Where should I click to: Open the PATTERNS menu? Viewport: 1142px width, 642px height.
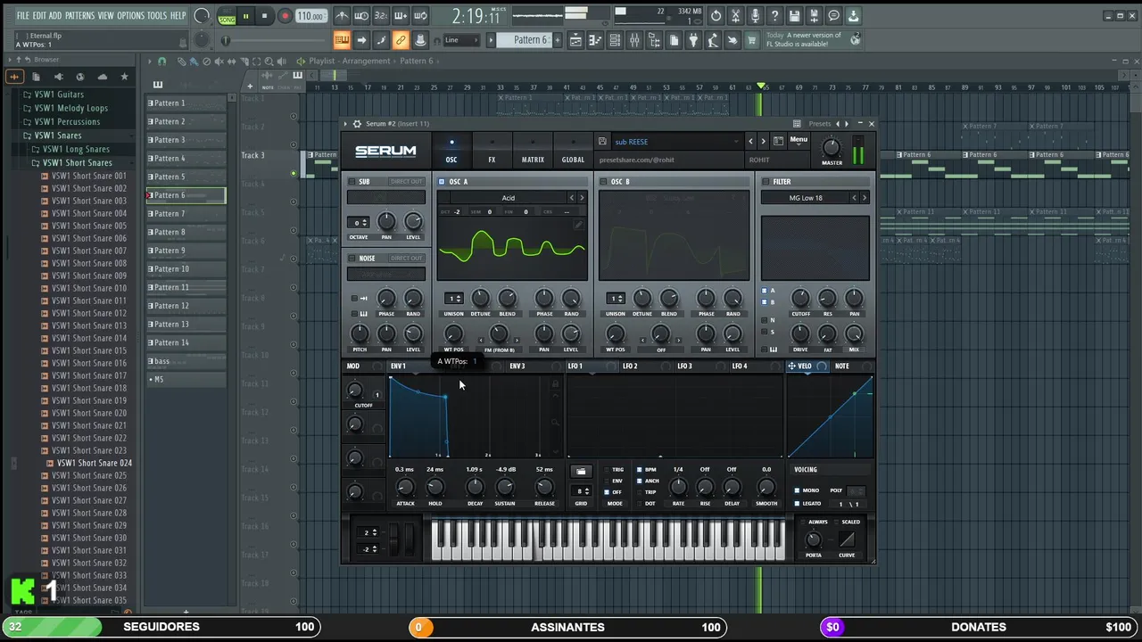(79, 16)
